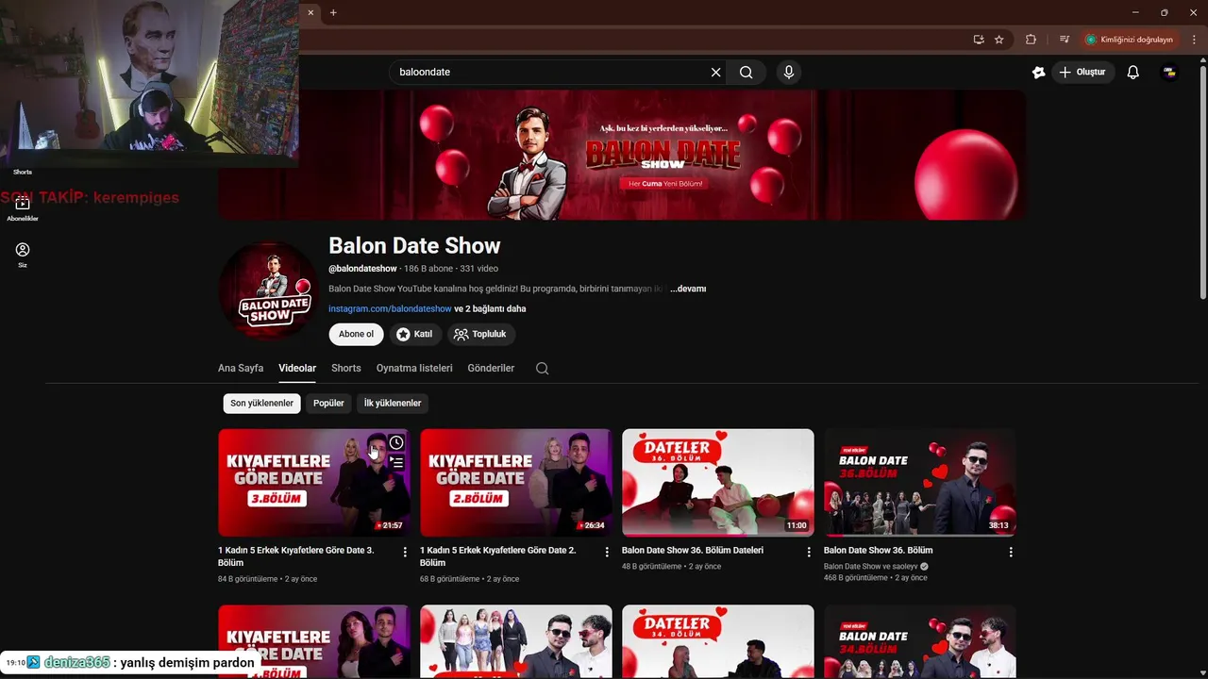This screenshot has width=1208, height=679.
Task: Open options for 36. Bölüm Dateleri
Action: pos(809,552)
